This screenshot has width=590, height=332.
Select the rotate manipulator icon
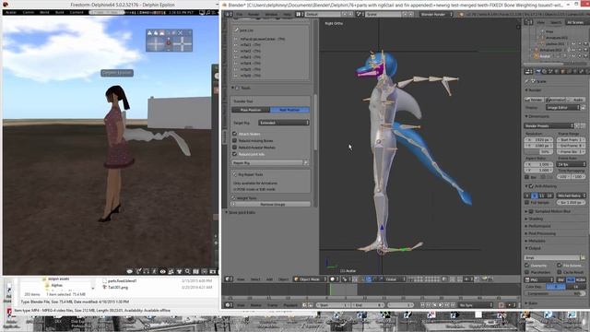point(375,279)
